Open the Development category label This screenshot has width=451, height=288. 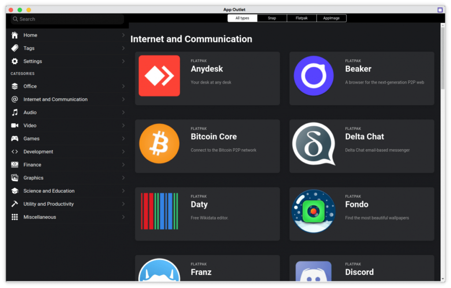38,152
